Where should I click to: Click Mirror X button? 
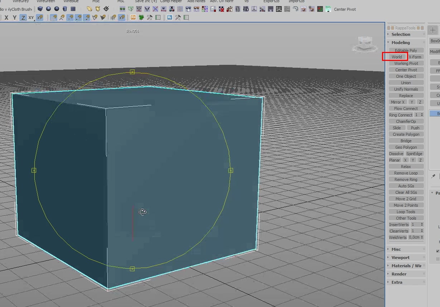click(x=398, y=102)
